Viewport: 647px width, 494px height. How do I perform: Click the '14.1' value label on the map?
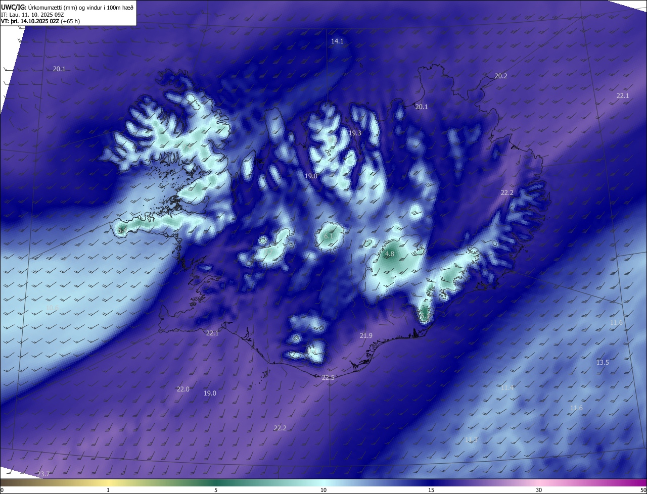pyautogui.click(x=337, y=41)
